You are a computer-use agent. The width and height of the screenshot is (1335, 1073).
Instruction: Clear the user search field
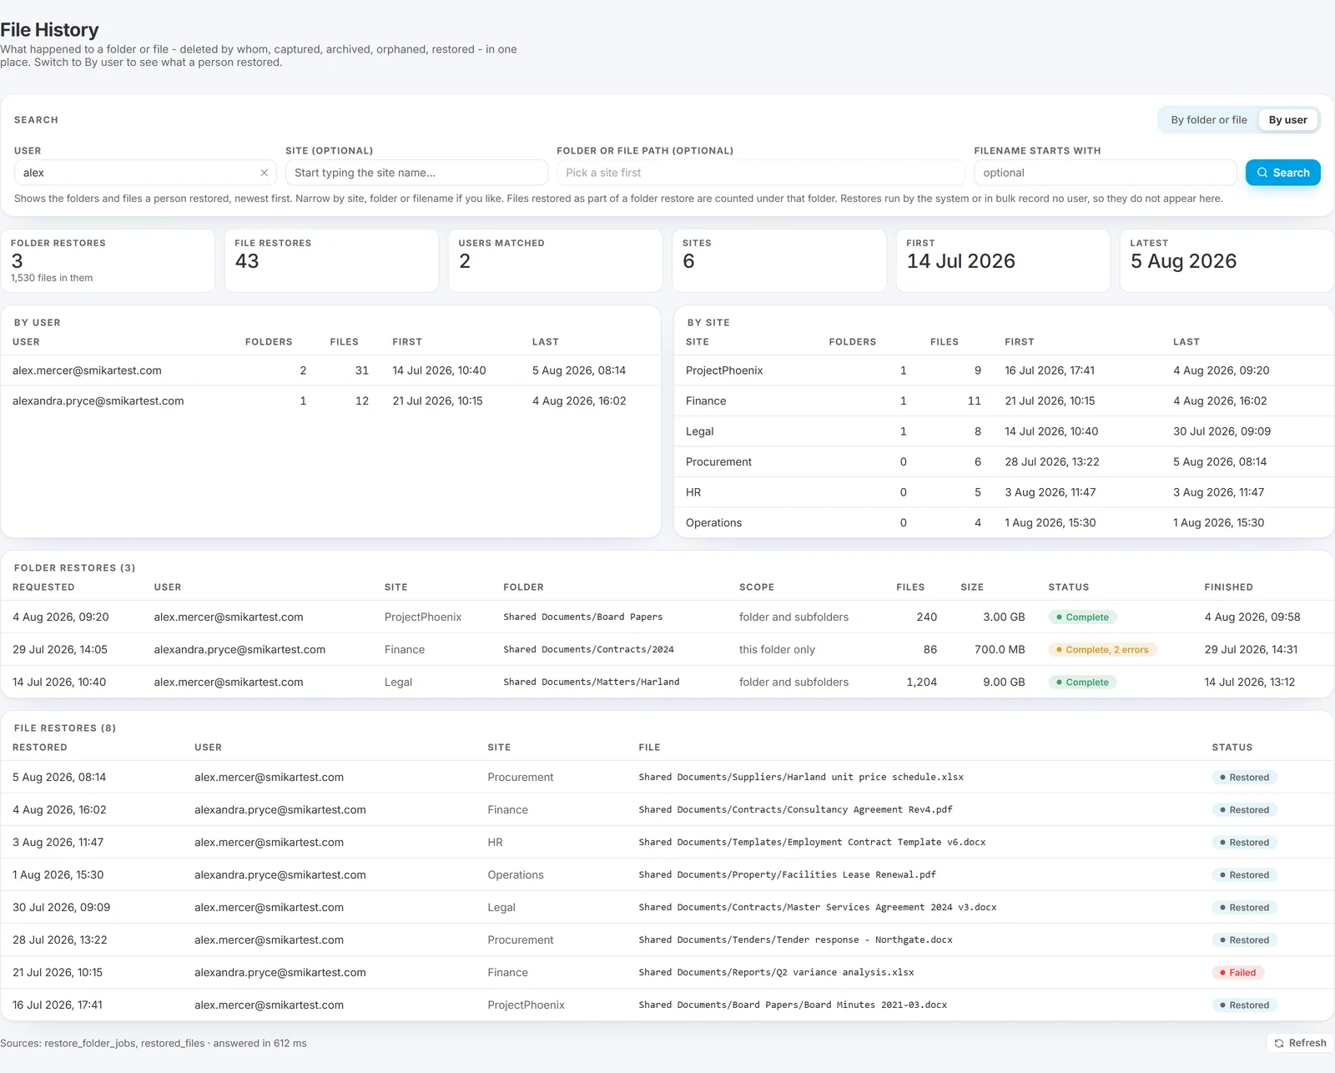tap(264, 173)
